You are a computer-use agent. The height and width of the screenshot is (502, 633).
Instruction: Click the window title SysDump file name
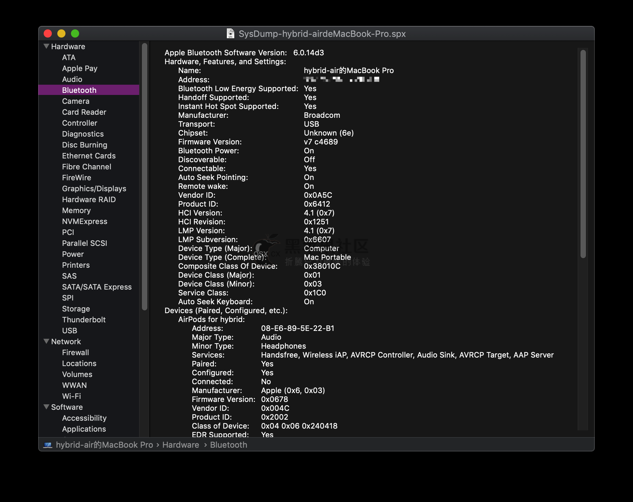[x=322, y=34]
